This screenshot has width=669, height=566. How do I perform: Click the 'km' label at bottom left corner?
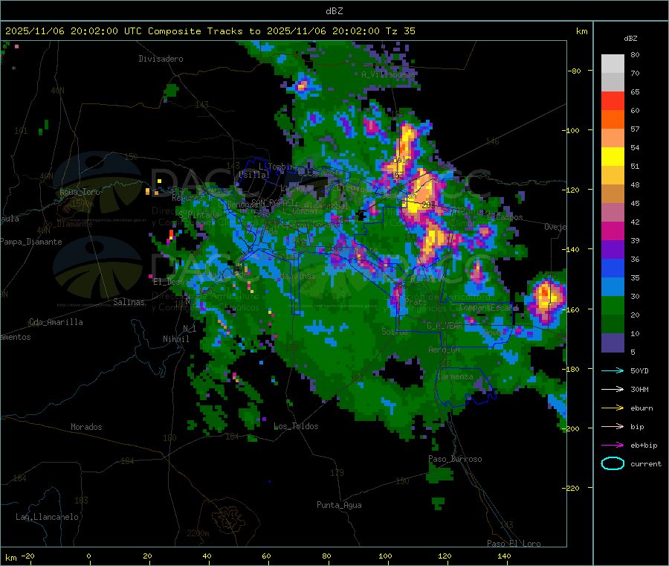pyautogui.click(x=10, y=558)
